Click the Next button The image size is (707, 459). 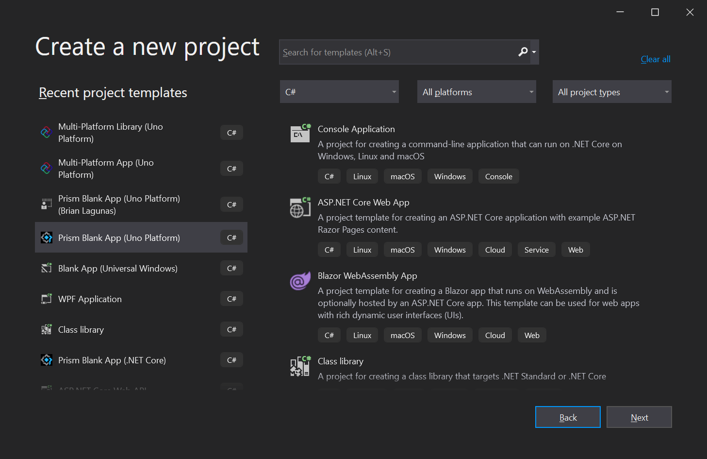tap(639, 417)
